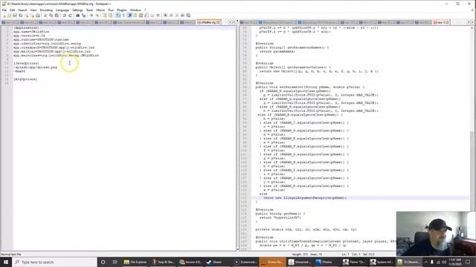Click the taskbar search box
This screenshot has height=267, width=476.
coord(54,262)
